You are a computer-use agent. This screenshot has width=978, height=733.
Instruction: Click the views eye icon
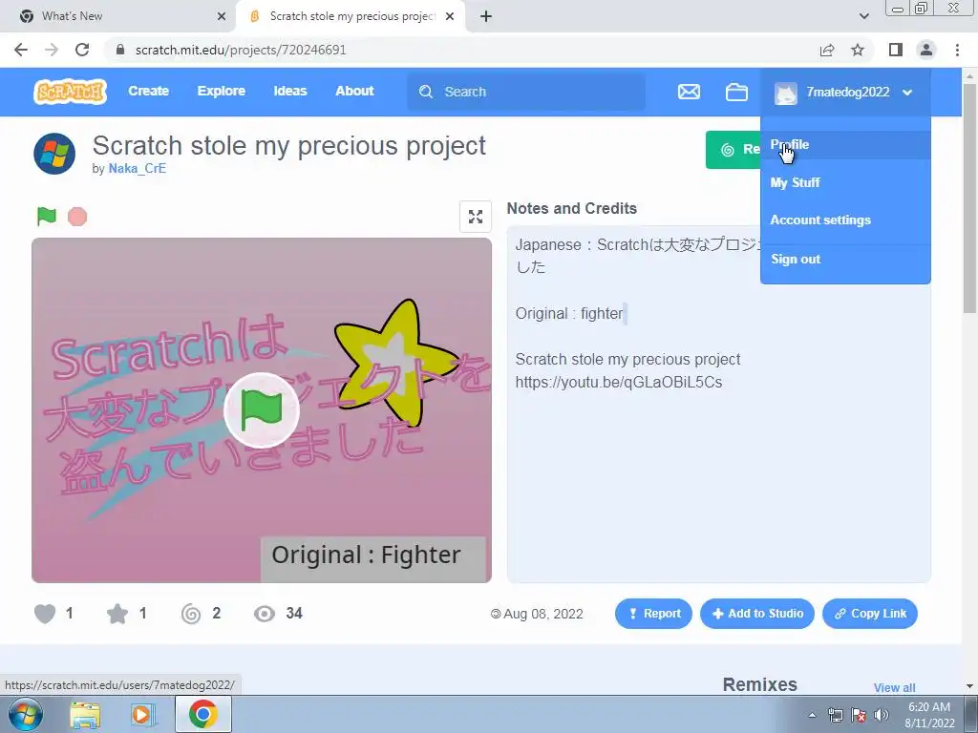[x=265, y=614]
